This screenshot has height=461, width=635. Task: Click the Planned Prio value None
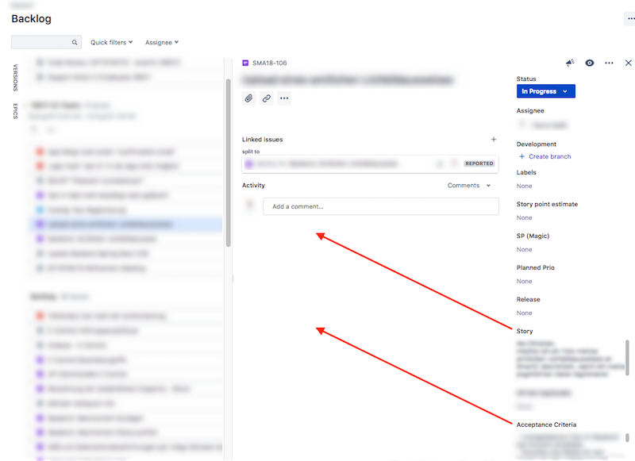[x=524, y=282]
